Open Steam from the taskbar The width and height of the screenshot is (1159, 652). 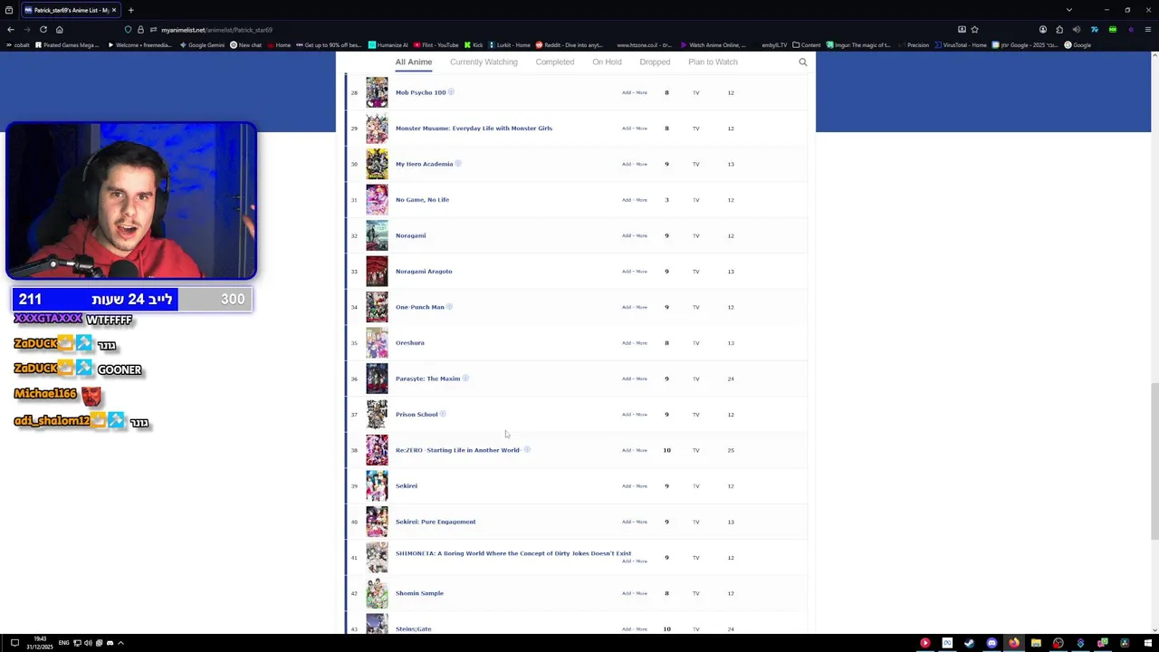point(969,643)
